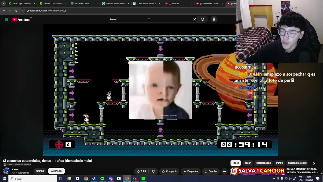Expand the browser tab search dropdown
323x182 pixels.
[4, 4]
